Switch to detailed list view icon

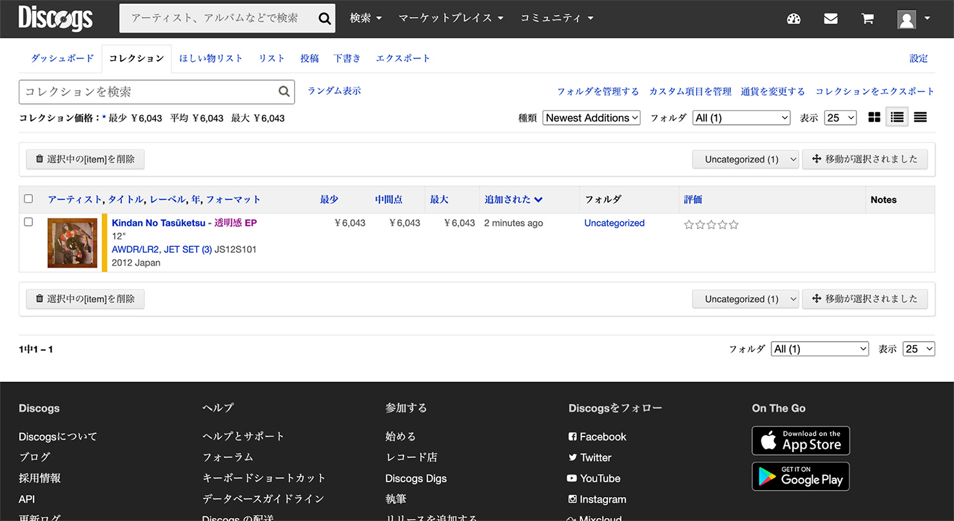click(x=897, y=117)
